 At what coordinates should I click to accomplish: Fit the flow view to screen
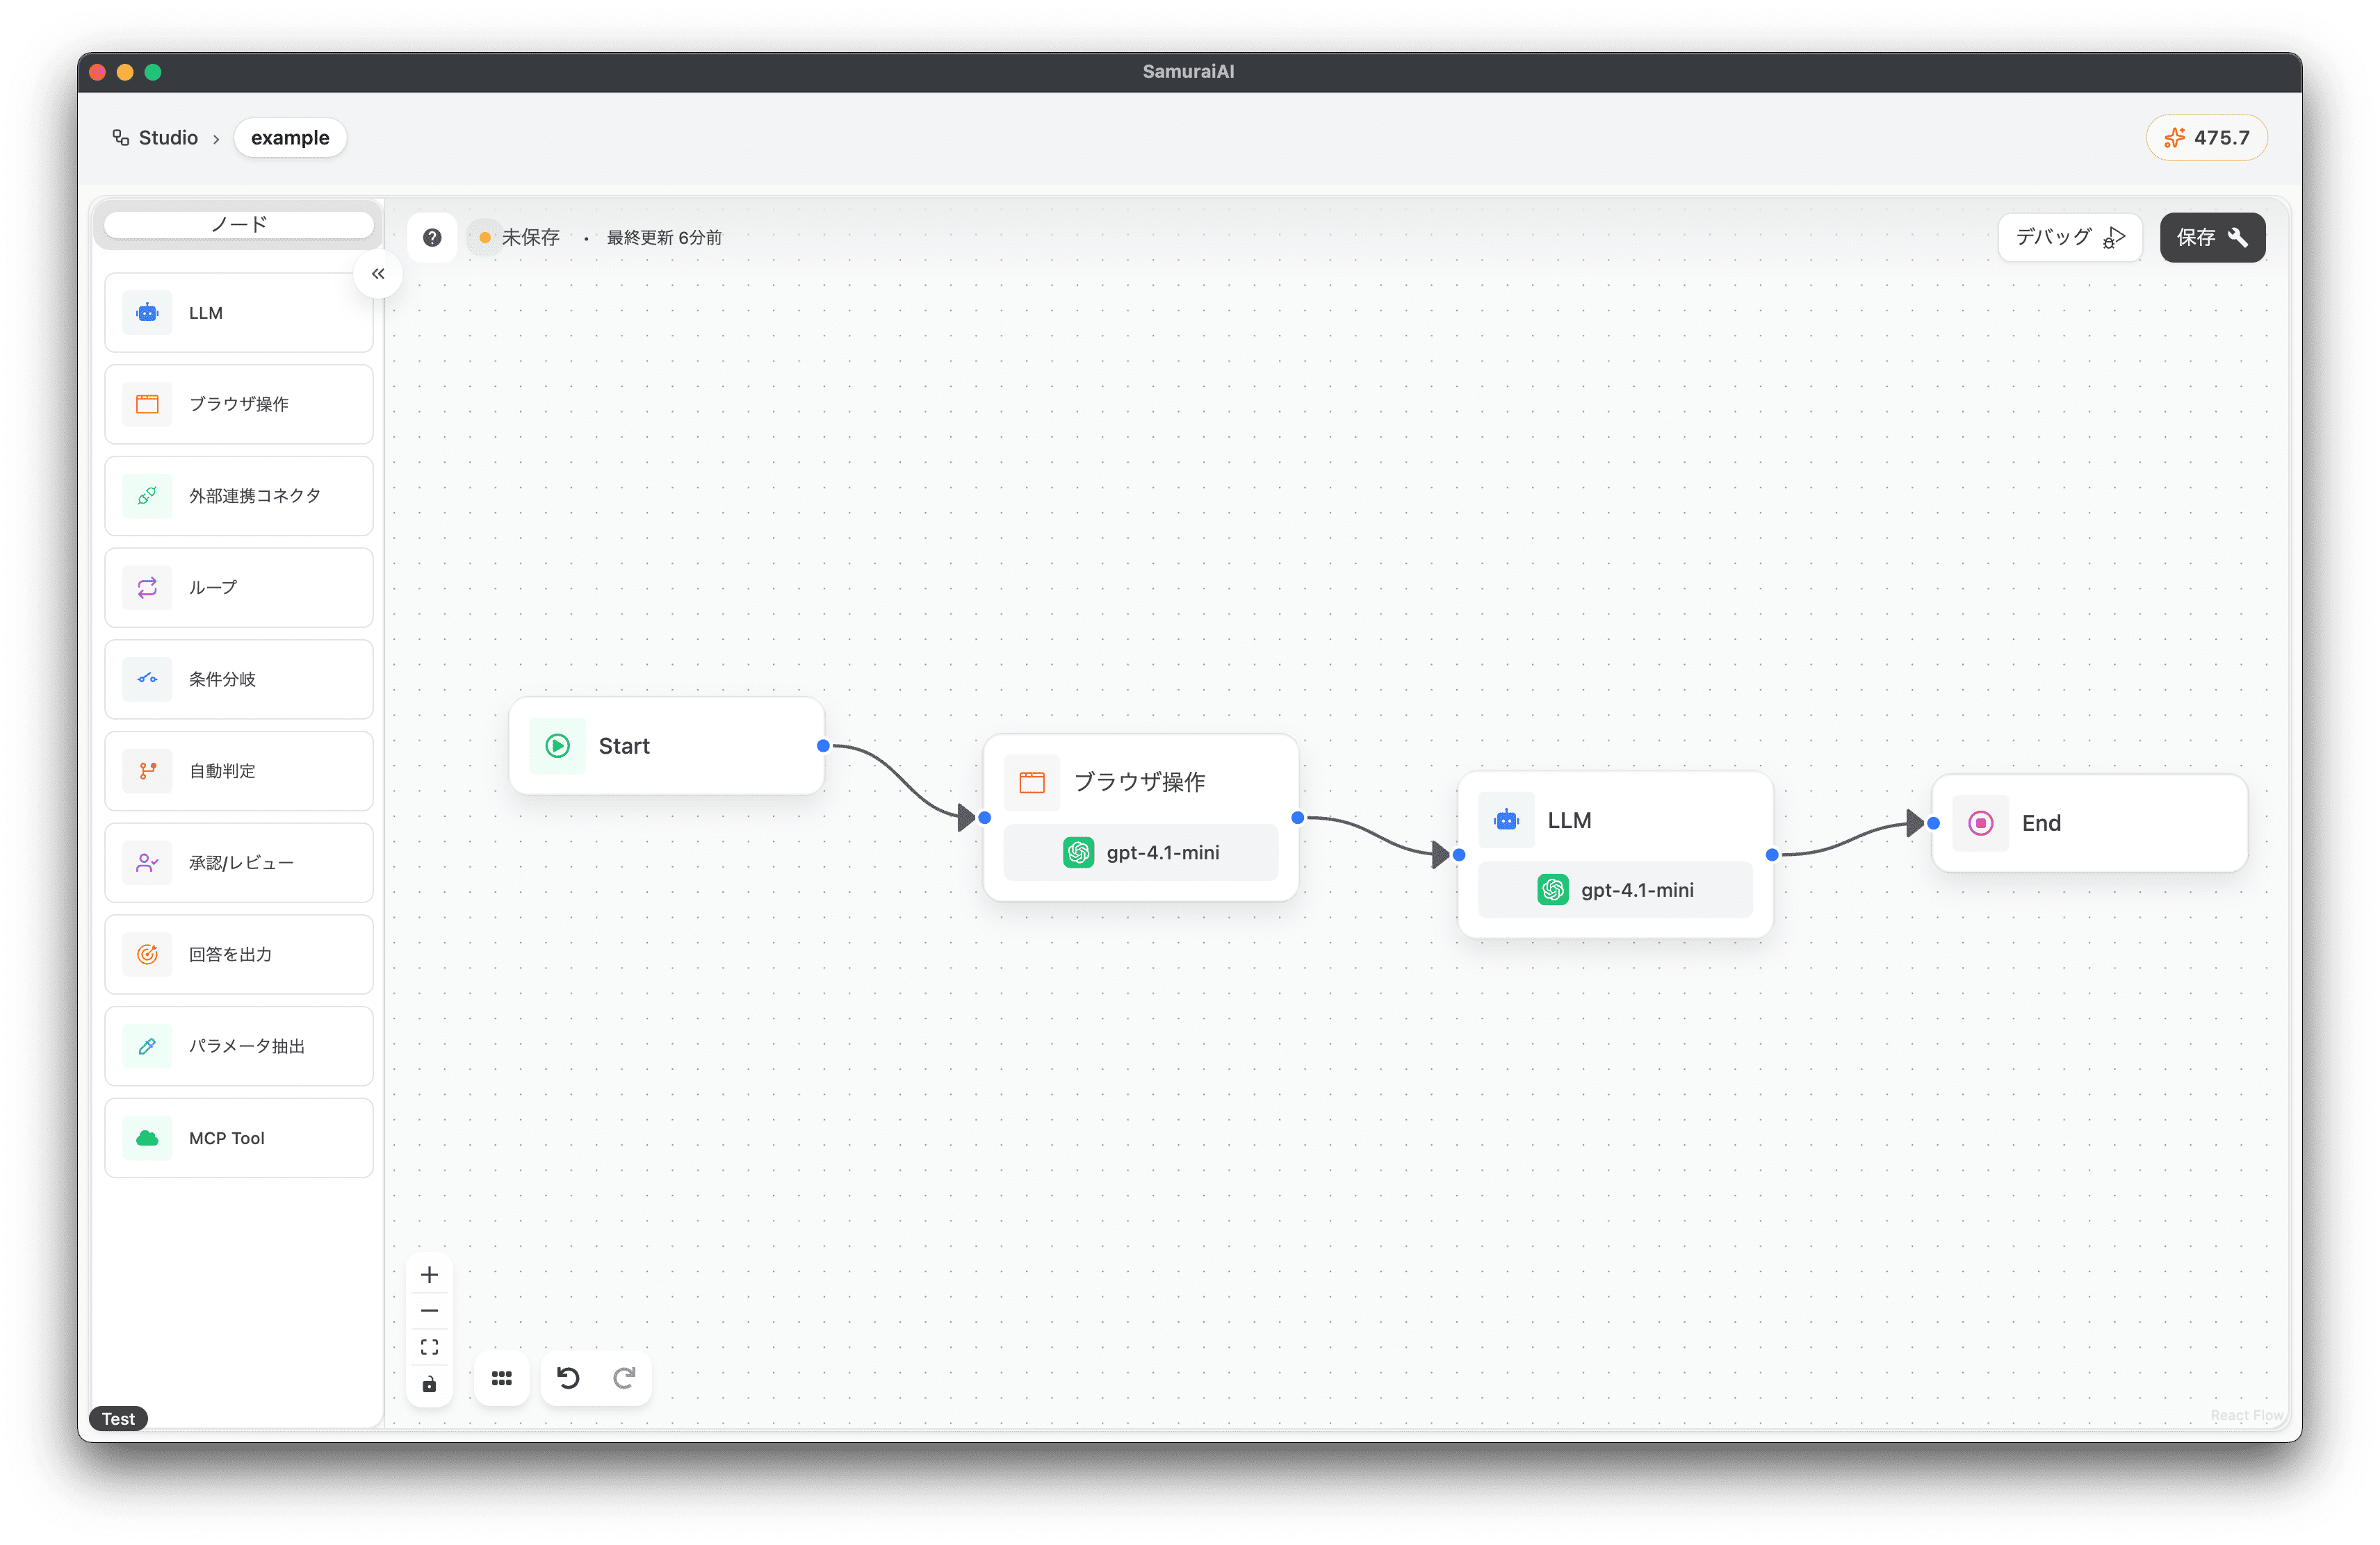click(430, 1347)
